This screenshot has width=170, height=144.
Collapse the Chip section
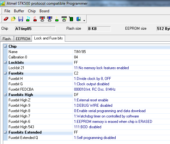pos(5,46)
